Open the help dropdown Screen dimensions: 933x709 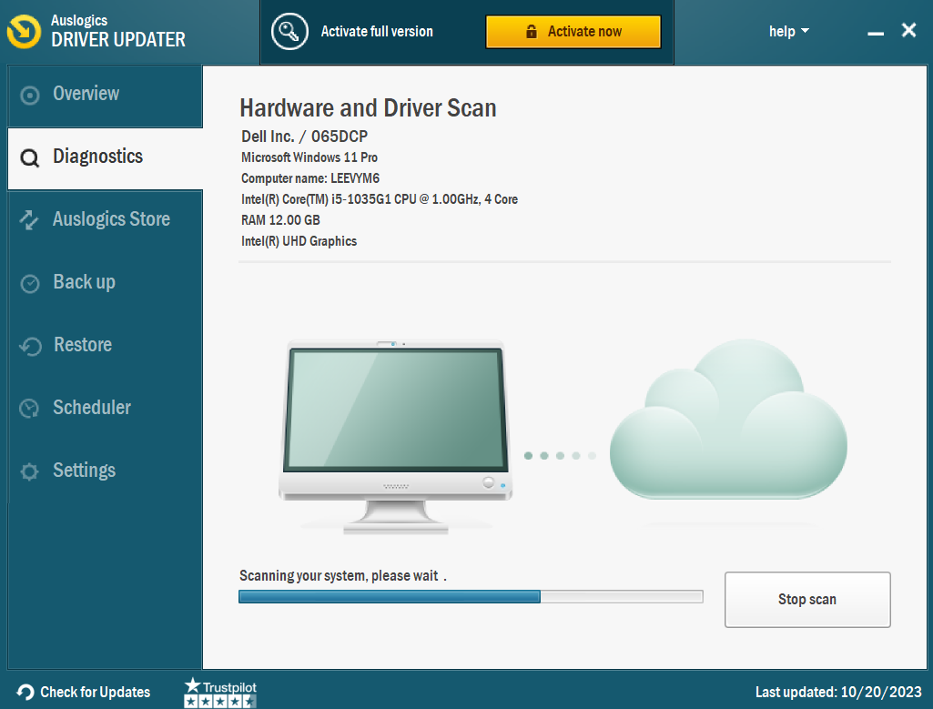(x=788, y=30)
